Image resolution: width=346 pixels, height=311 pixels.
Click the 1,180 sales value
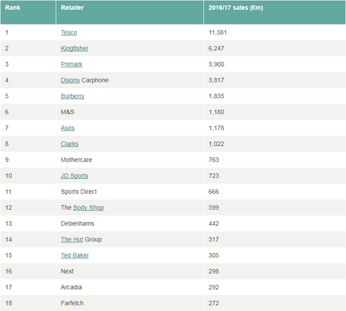point(216,112)
